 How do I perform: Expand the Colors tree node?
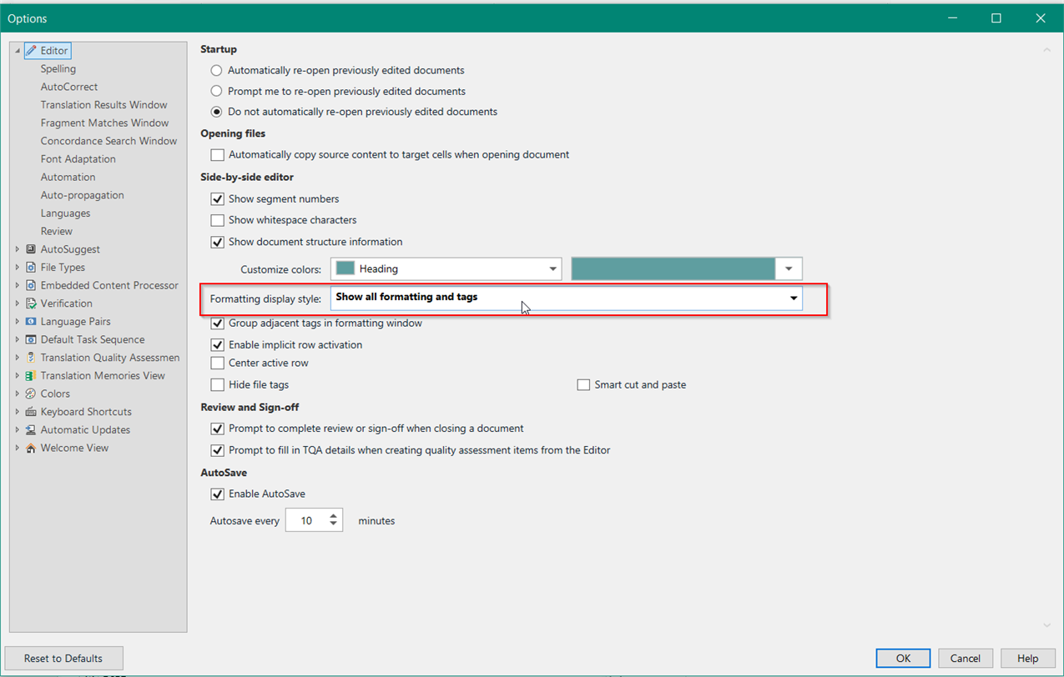[18, 394]
